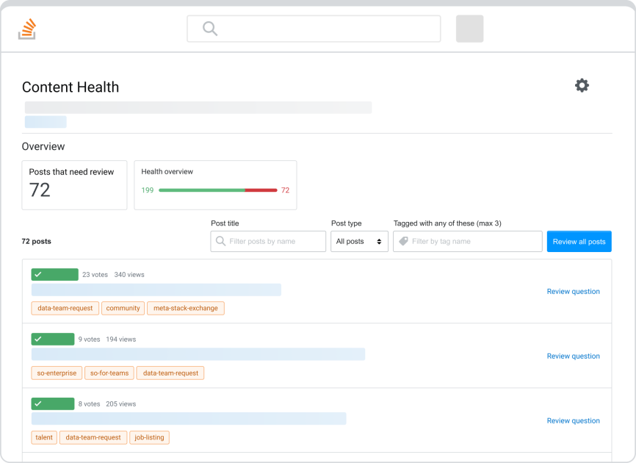The width and height of the screenshot is (636, 463).
Task: Click the magnifier icon in top search bar
Action: click(x=210, y=29)
